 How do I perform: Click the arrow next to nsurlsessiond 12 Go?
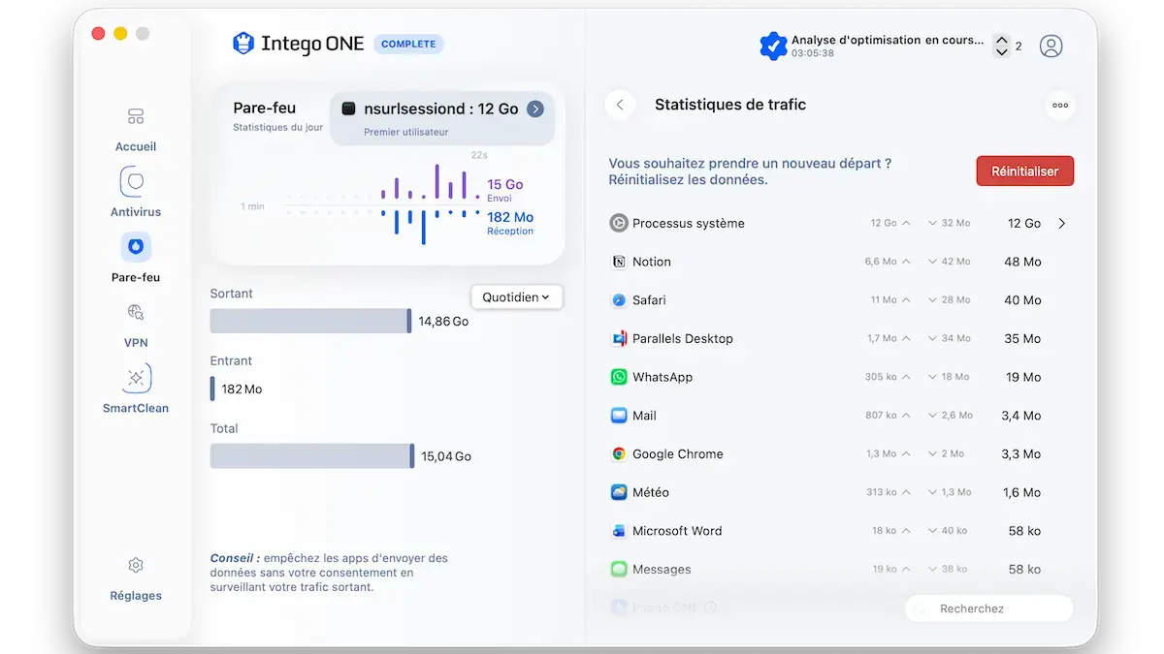pyautogui.click(x=535, y=109)
